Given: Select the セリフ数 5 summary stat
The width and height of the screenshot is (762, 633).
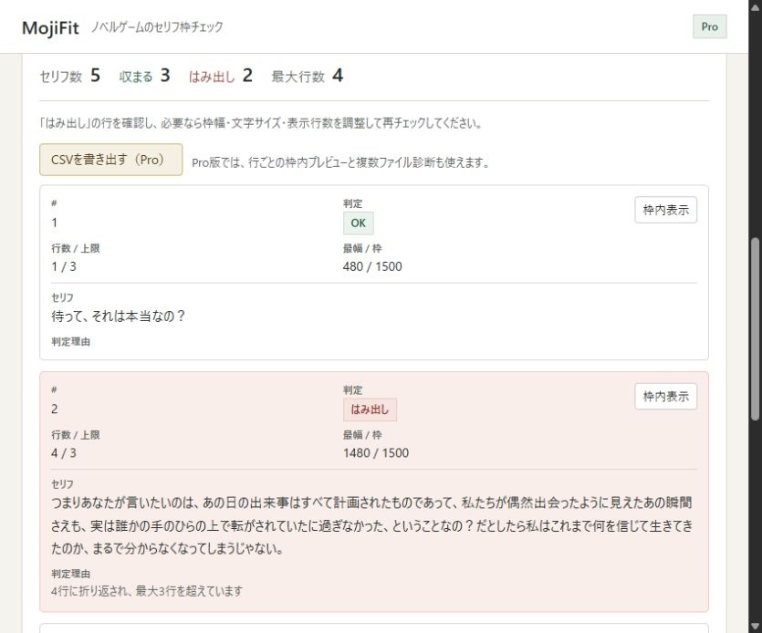Looking at the screenshot, I should point(70,76).
